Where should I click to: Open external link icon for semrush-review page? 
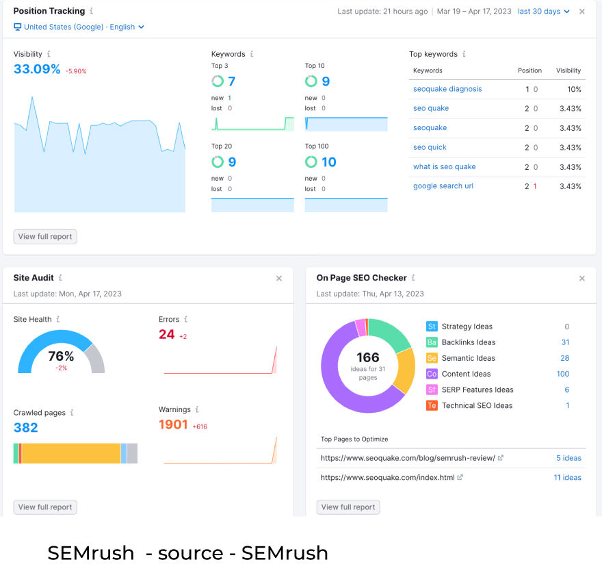coord(501,458)
